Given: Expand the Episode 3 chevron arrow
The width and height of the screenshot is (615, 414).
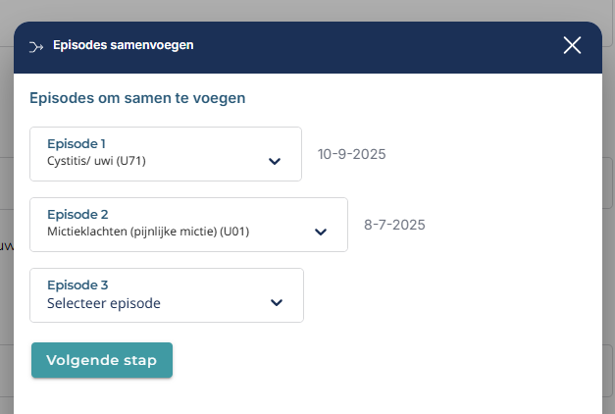Looking at the screenshot, I should (x=277, y=303).
